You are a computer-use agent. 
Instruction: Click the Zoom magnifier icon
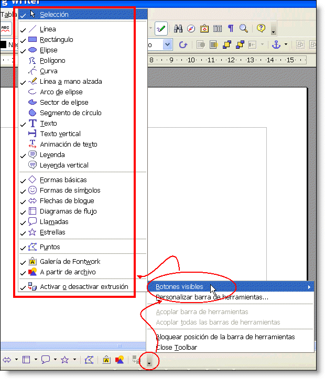coord(244,29)
